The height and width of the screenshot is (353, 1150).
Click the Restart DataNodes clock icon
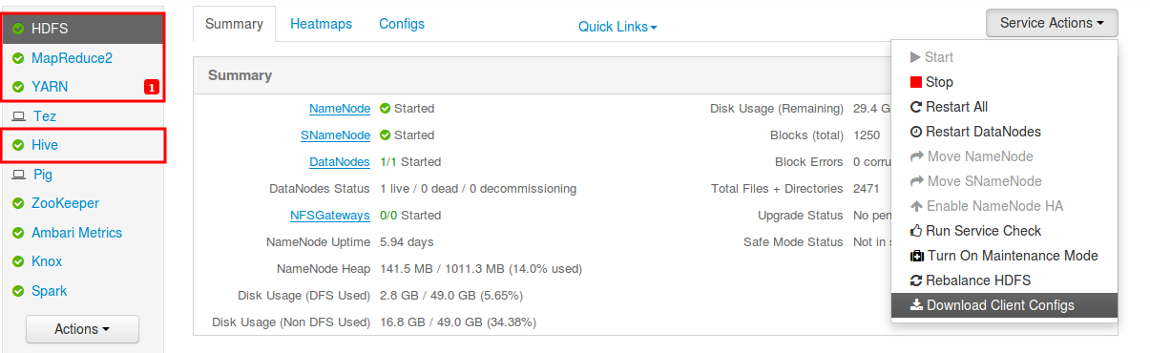pos(916,132)
